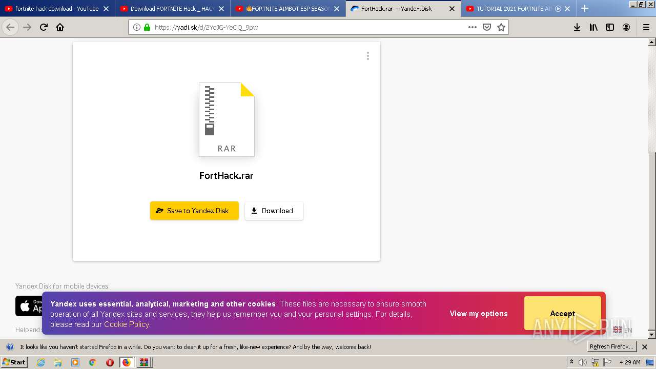The width and height of the screenshot is (656, 369).
Task: Open Firefox account icon
Action: pos(626,27)
